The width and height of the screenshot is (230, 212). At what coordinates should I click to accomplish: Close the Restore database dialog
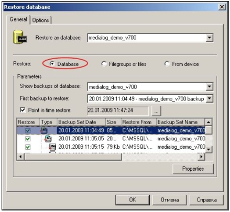pyautogui.click(x=222, y=7)
